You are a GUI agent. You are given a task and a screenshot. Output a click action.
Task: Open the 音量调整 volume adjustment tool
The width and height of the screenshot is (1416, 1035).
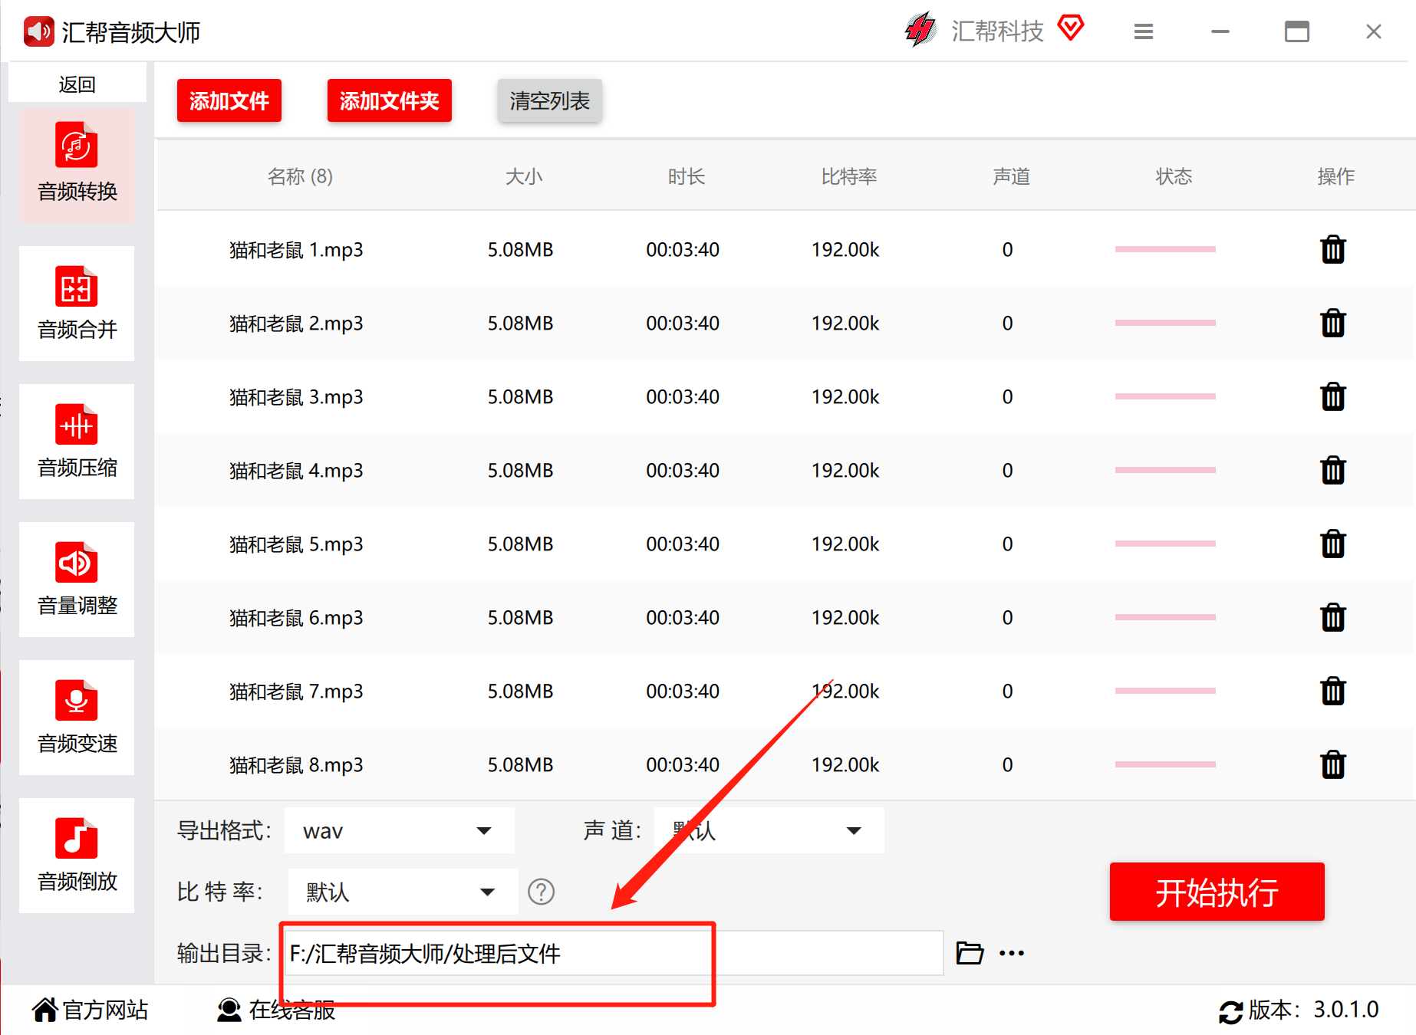77,579
